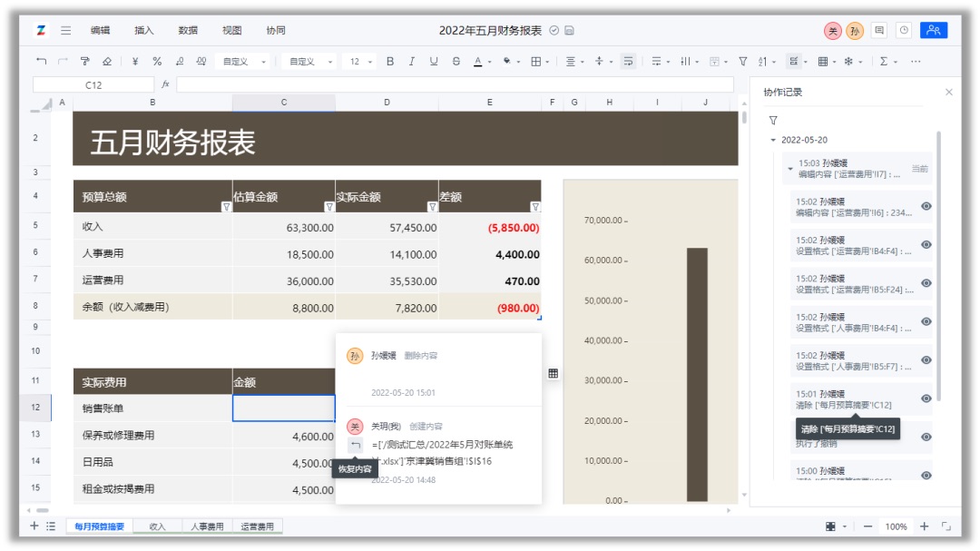This screenshot has height=551, width=980.
Task: Click the blue Z app logo
Action: coord(41,30)
